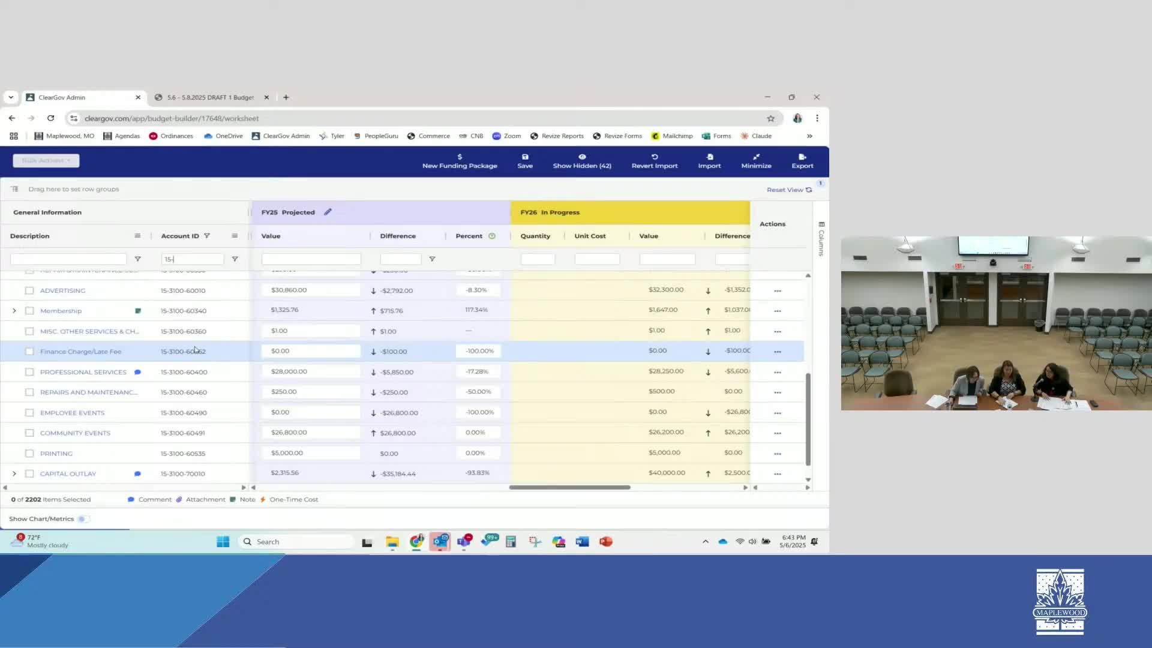Click the pencil icon beside FY25 Projected
Image resolution: width=1152 pixels, height=648 pixels.
(x=328, y=212)
